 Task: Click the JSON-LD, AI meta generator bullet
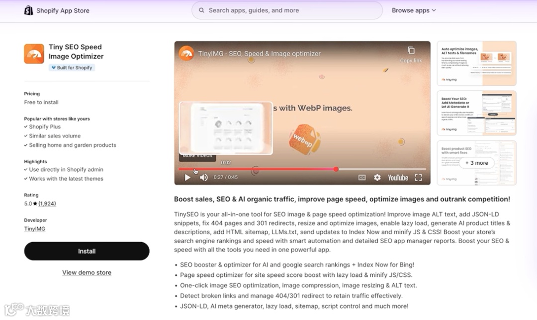coord(294,306)
